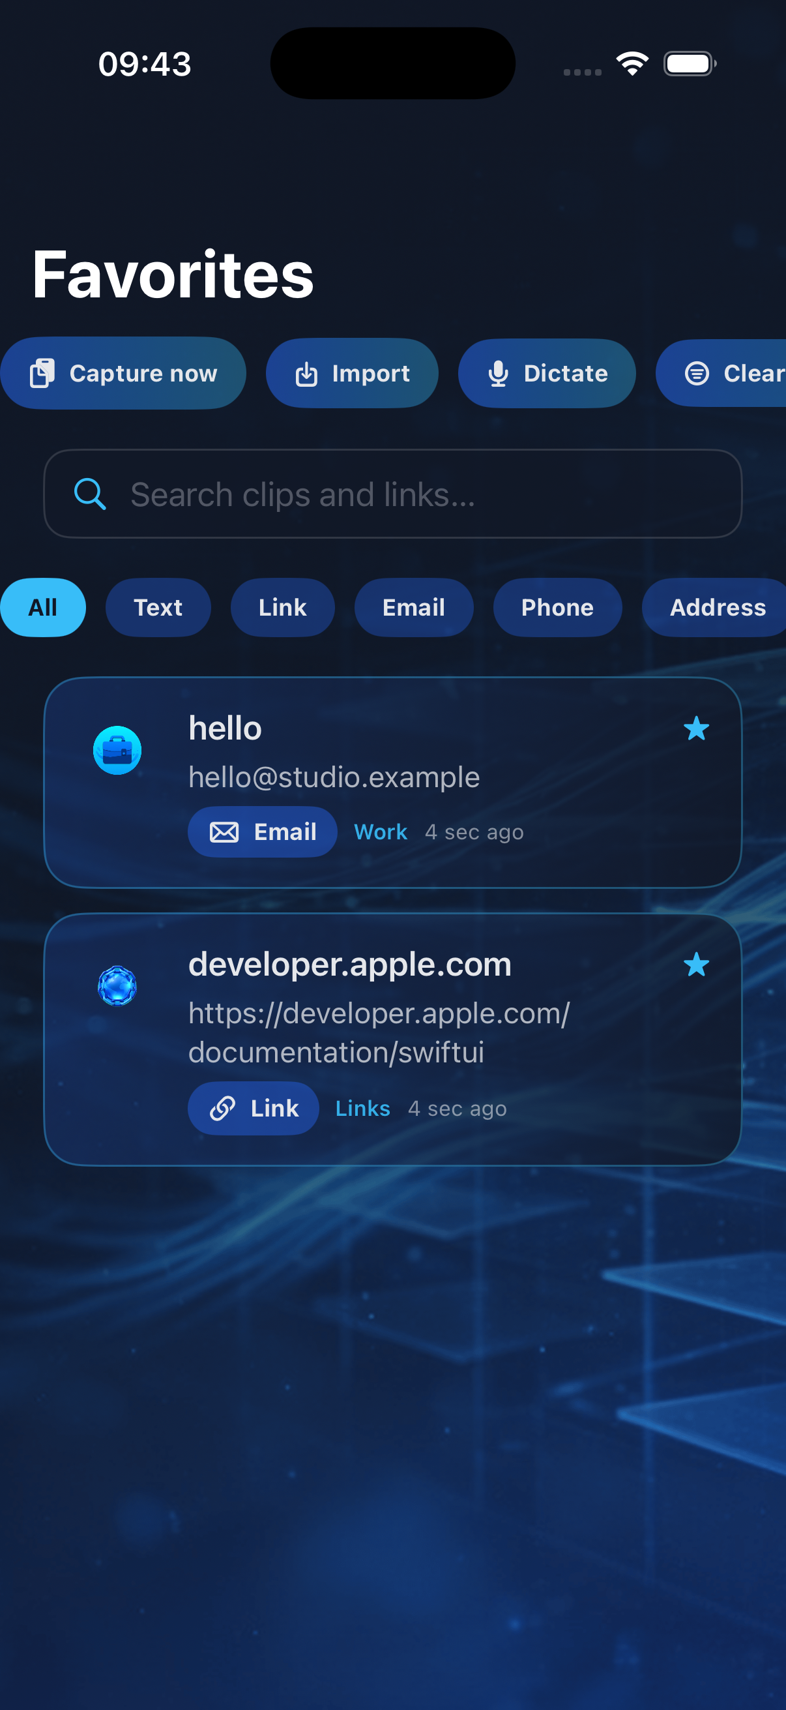Screen dimensions: 786x1710
Task: Select the Address filter chip
Action: (x=715, y=607)
